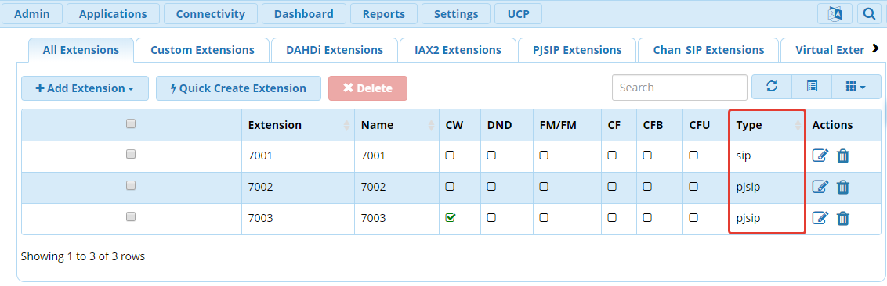Click the red Delete button

367,88
